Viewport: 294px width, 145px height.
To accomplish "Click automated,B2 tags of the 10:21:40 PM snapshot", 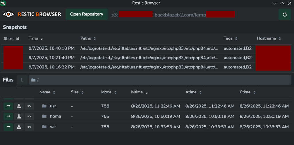I will 237,58.
